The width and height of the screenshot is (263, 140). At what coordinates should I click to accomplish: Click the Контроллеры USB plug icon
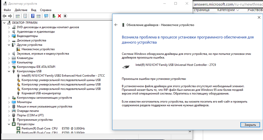pos(14,71)
